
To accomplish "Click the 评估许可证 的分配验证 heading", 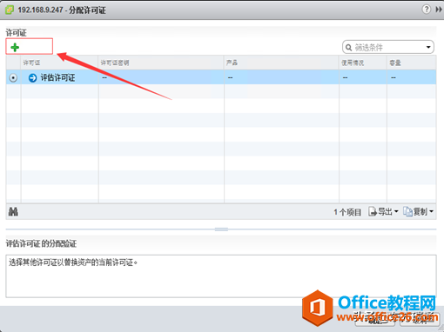I will point(41,243).
